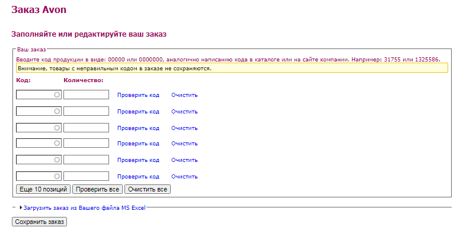Screen dimensions: 460x237
Task: Check the code in the sixth row
Action: [138, 177]
